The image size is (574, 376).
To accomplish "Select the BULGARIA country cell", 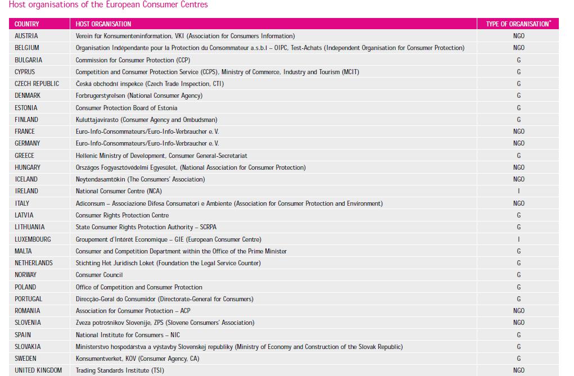I will pyautogui.click(x=39, y=60).
